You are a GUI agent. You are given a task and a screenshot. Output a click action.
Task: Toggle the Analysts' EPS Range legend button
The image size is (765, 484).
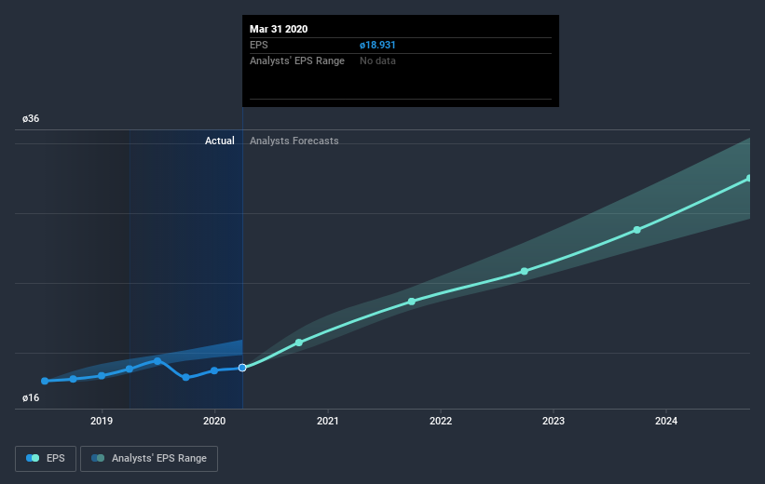(x=149, y=459)
